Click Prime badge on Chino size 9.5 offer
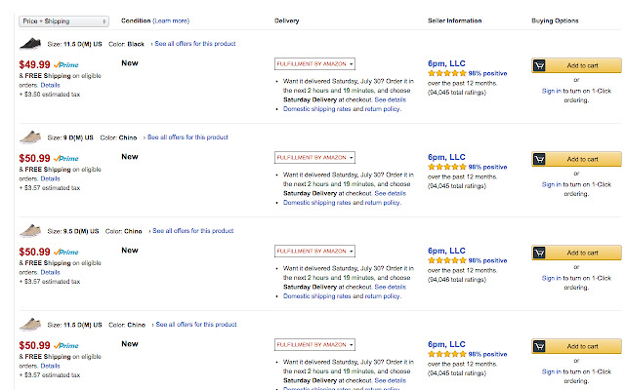 66,252
